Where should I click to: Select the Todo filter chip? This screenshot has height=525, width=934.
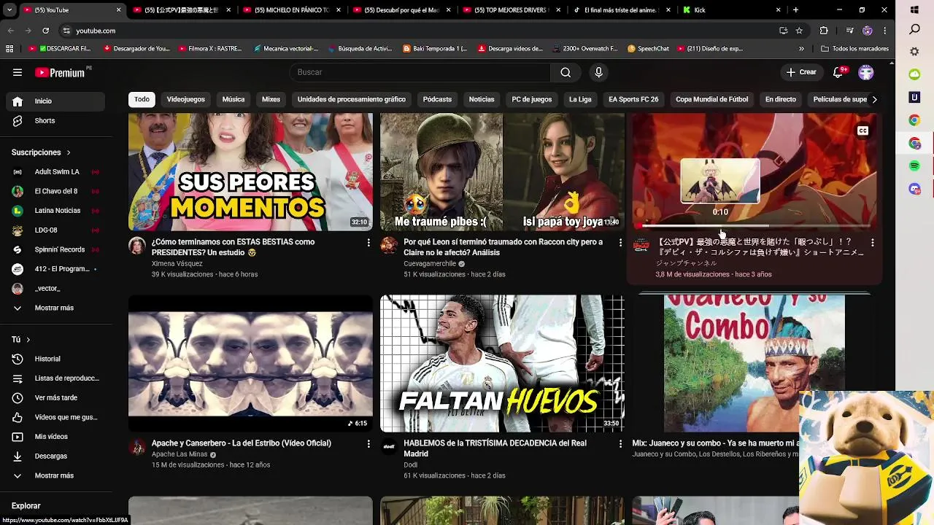142,99
